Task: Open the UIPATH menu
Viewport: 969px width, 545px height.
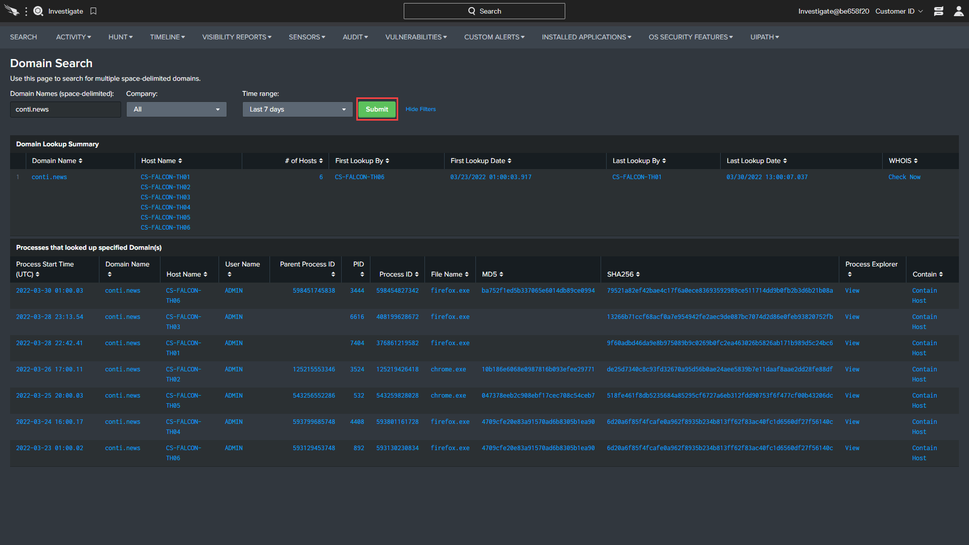Action: pyautogui.click(x=765, y=37)
